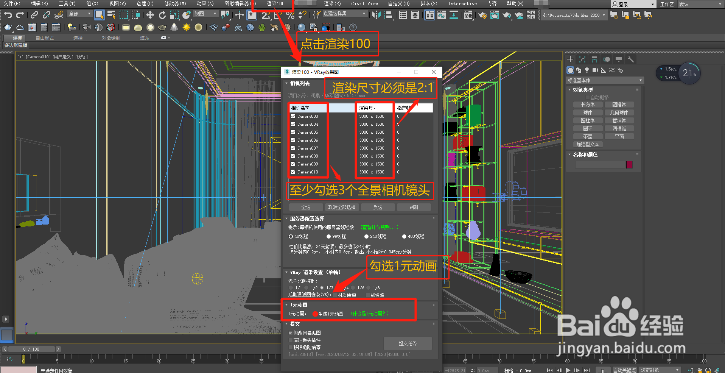Click the 刷新 button
Image resolution: width=725 pixels, height=373 pixels.
tap(414, 208)
